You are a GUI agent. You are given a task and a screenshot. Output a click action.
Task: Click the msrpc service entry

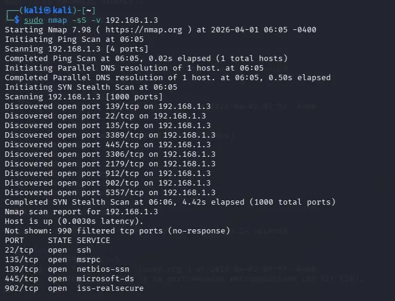[x=88, y=259]
